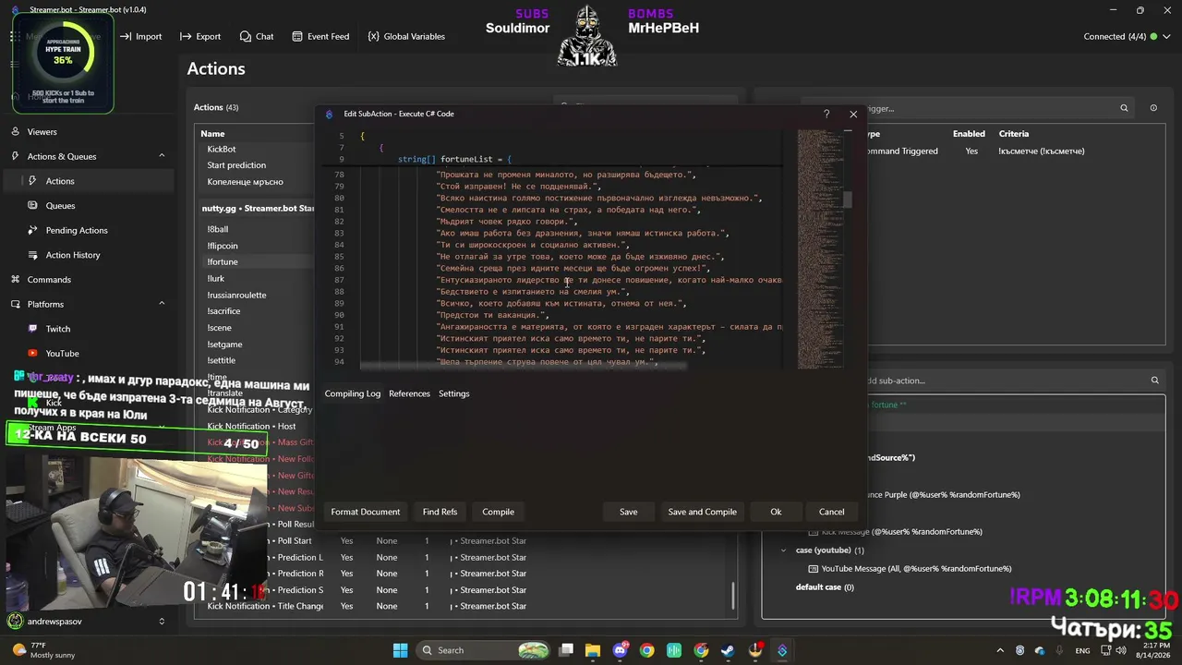Select the !flipcoin action
Image resolution: width=1182 pixels, height=665 pixels.
(x=223, y=246)
